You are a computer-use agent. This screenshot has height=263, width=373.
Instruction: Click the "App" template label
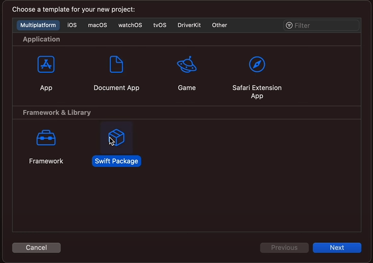[46, 87]
